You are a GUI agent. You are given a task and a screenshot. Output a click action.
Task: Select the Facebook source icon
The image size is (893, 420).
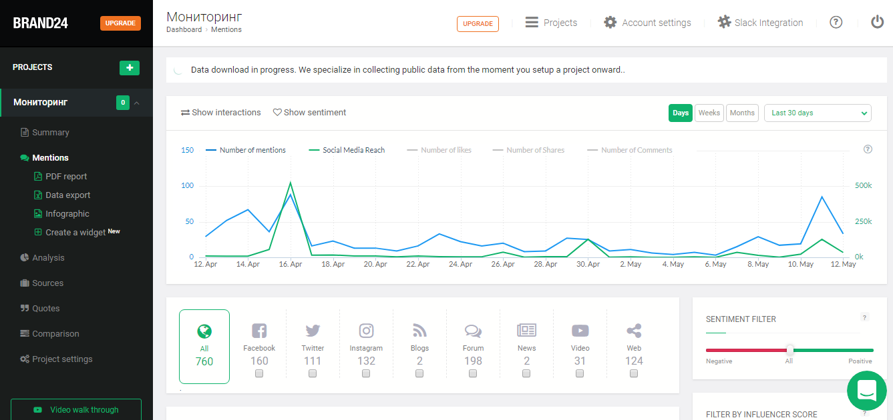click(259, 331)
